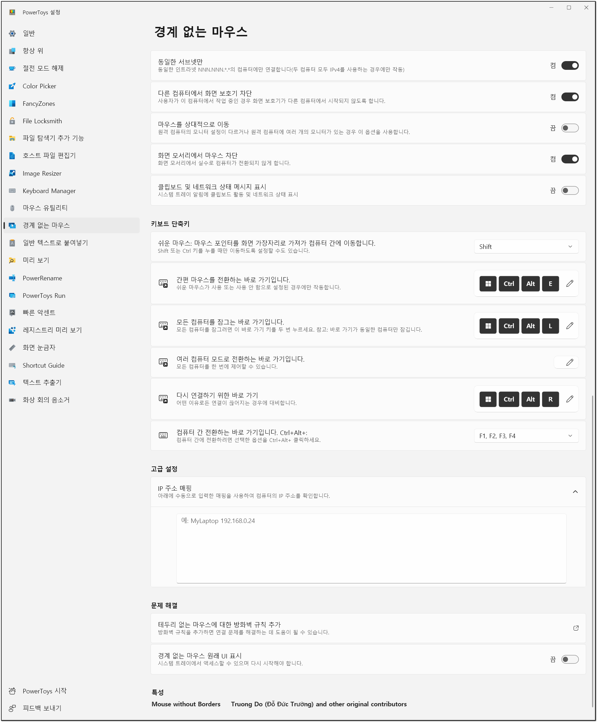Viewport: 597px width, 722px height.
Task: Click 일반 텍스트로 붙여넣기 icon
Action: [12, 243]
